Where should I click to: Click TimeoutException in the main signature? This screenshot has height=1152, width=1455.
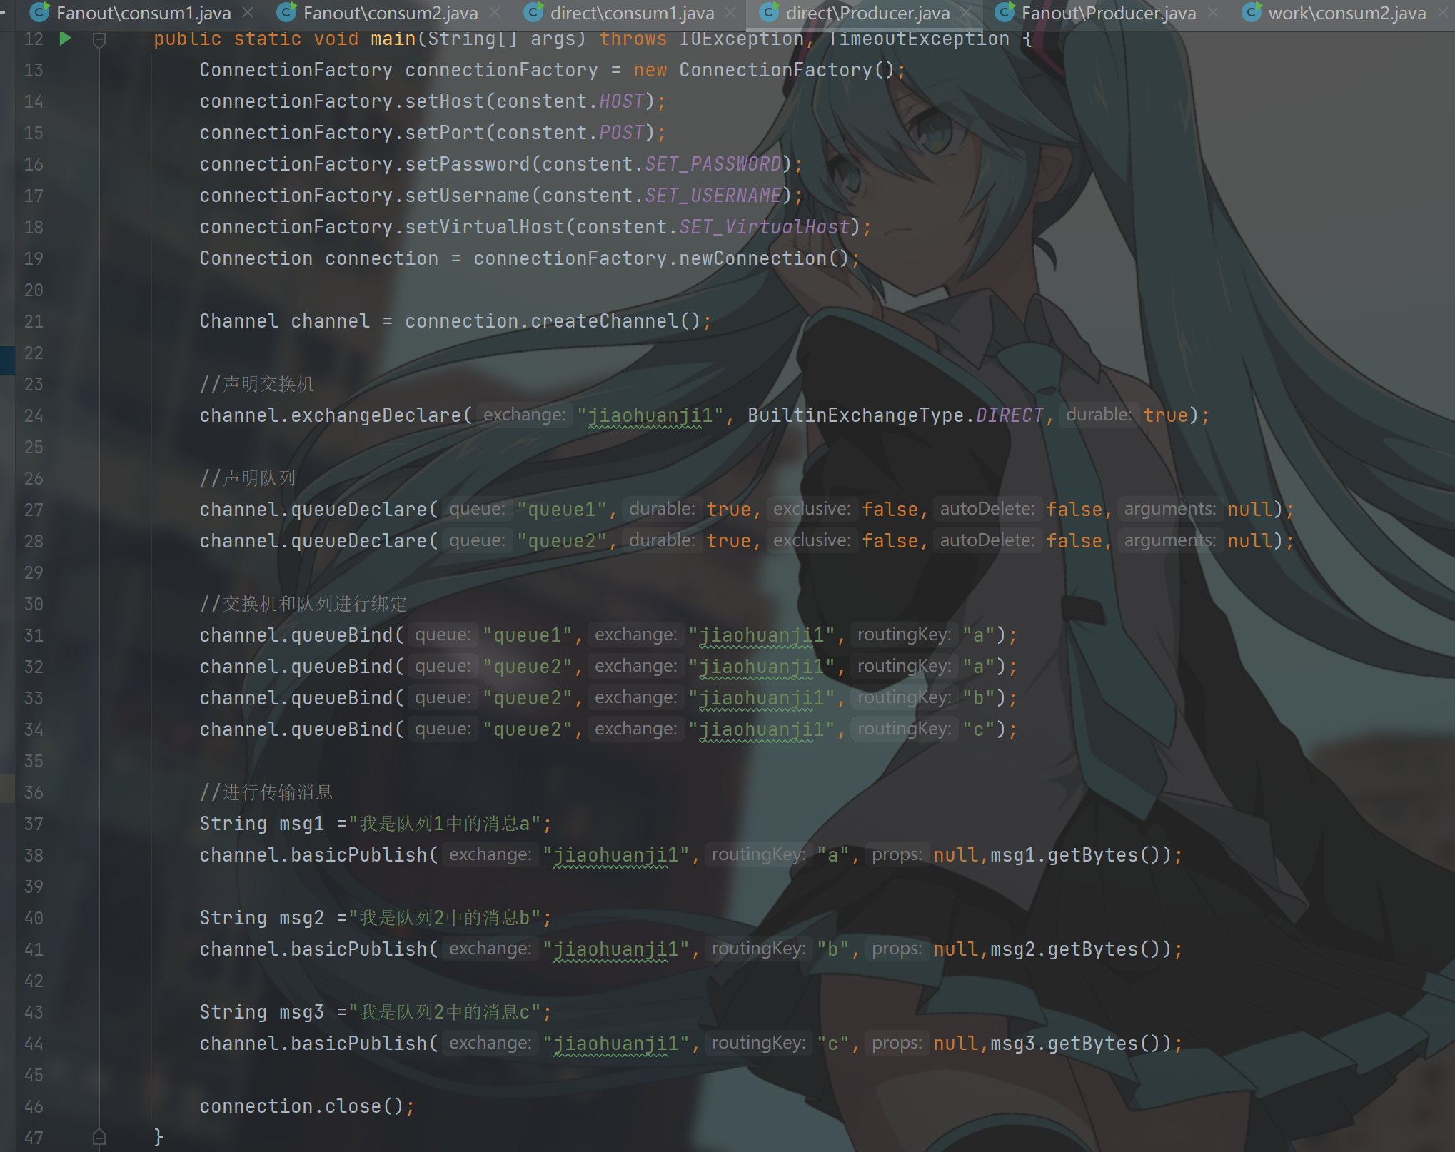click(x=919, y=39)
